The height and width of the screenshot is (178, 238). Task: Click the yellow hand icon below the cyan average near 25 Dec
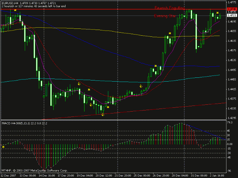point(141,86)
